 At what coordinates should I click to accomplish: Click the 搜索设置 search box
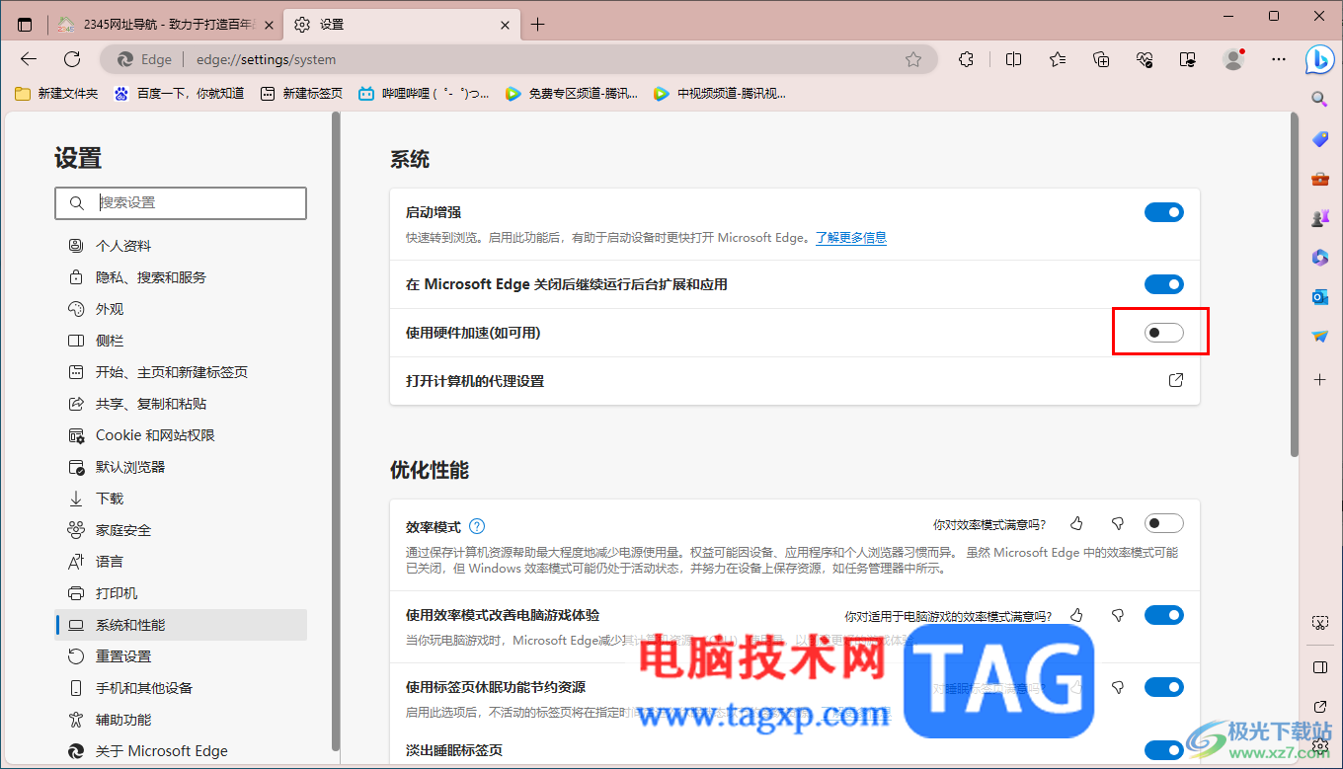click(181, 202)
